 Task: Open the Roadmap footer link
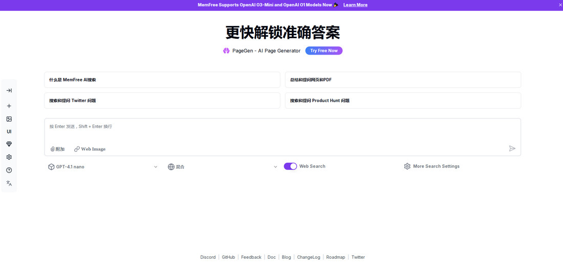click(x=336, y=257)
